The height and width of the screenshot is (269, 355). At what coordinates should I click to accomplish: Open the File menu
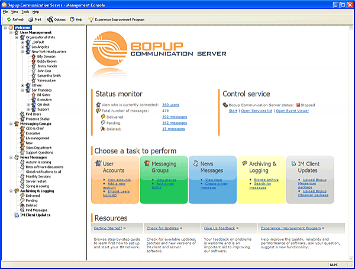pos(5,12)
